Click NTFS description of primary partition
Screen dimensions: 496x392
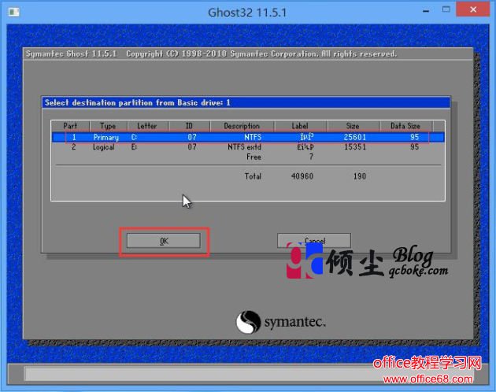[x=253, y=137]
